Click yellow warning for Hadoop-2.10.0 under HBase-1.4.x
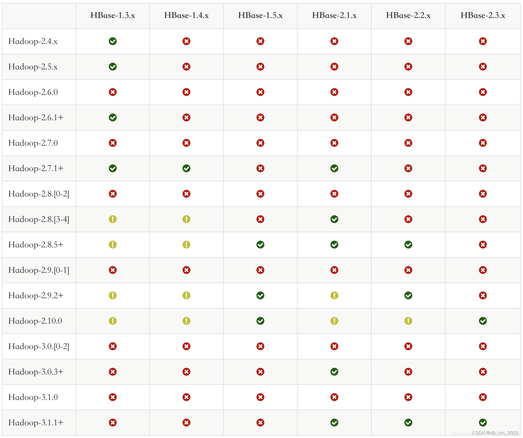Viewport: 523px width, 438px height. [186, 321]
